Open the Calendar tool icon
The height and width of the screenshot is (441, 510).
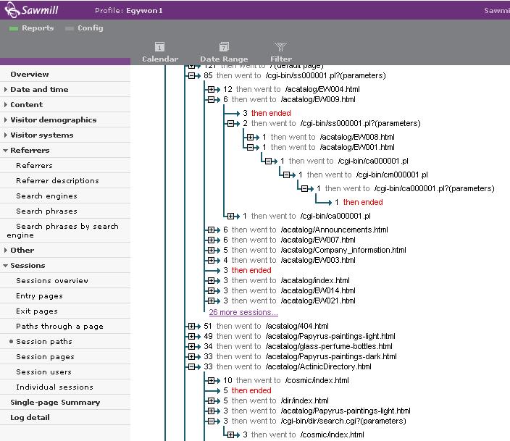click(x=159, y=47)
